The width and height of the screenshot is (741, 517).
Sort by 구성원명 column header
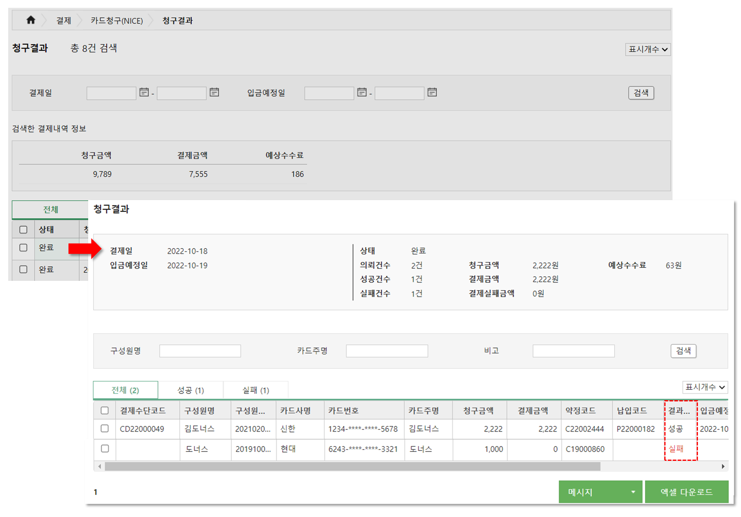pyautogui.click(x=205, y=410)
